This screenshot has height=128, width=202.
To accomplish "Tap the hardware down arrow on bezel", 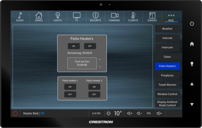I will (192, 104).
